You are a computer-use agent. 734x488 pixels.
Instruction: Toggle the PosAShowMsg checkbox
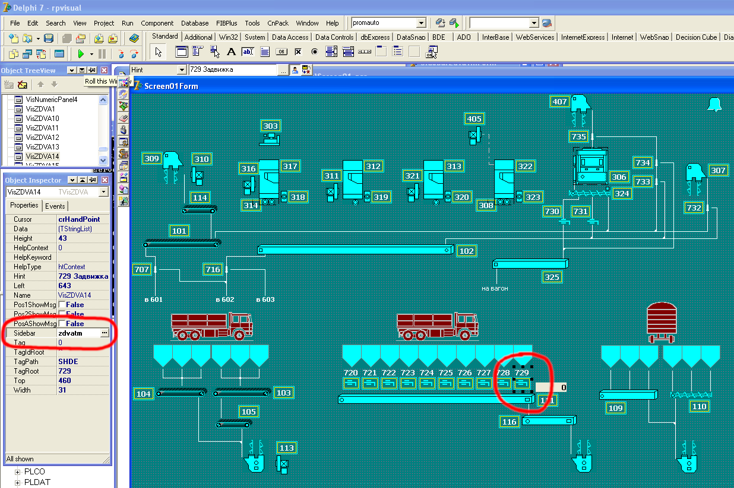62,324
